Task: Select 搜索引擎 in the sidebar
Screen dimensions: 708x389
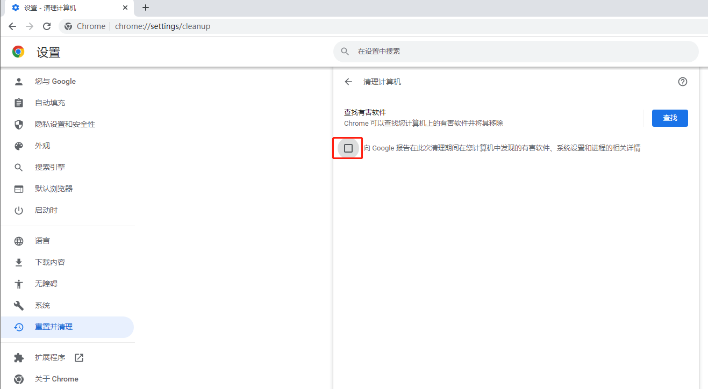Action: (x=50, y=167)
